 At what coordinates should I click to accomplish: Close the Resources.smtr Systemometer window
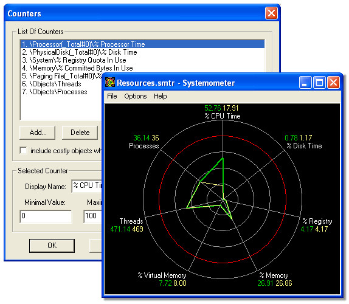pyautogui.click(x=333, y=83)
